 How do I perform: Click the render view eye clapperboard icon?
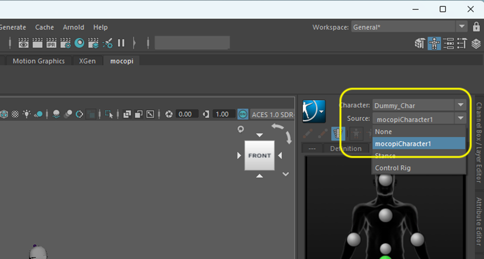(x=24, y=43)
